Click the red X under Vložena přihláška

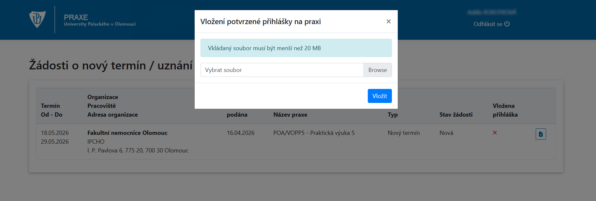495,133
